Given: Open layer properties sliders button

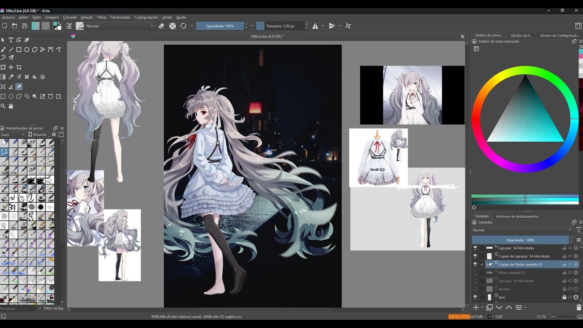Looking at the screenshot, I should click(518, 307).
